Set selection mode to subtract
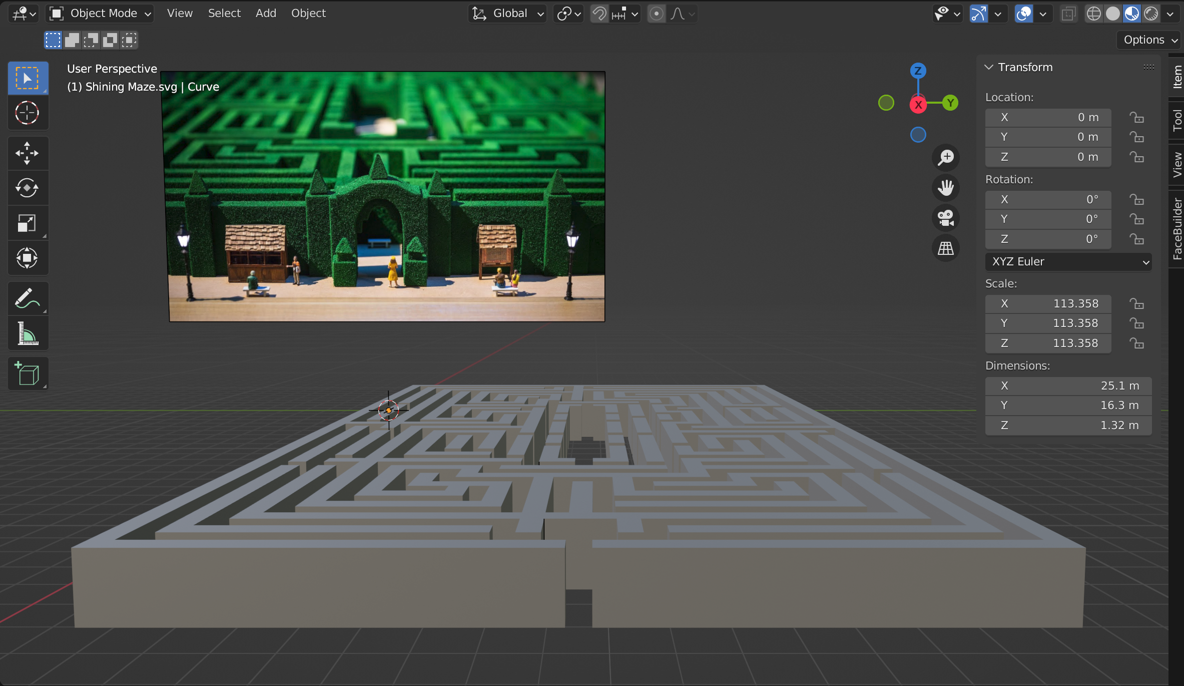This screenshot has width=1184, height=686. coord(91,40)
